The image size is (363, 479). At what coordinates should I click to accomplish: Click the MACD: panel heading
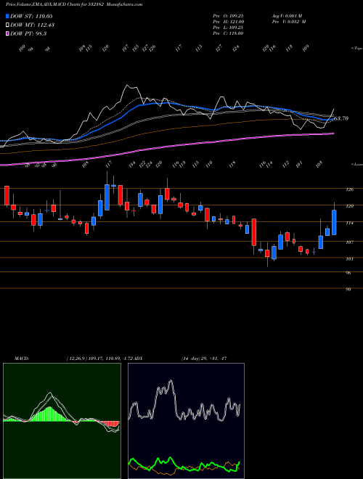pyautogui.click(x=22, y=359)
